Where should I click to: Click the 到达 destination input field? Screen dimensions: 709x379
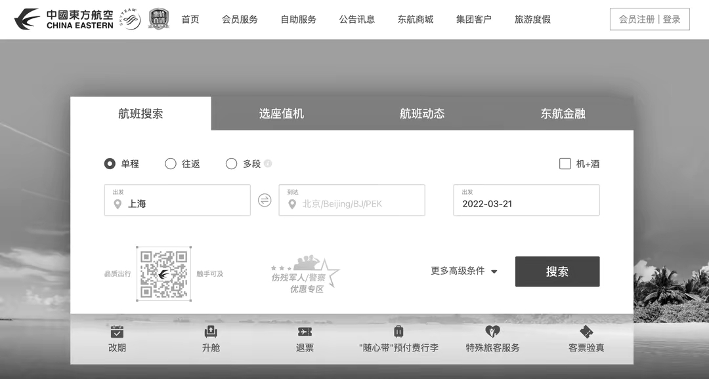tap(351, 200)
